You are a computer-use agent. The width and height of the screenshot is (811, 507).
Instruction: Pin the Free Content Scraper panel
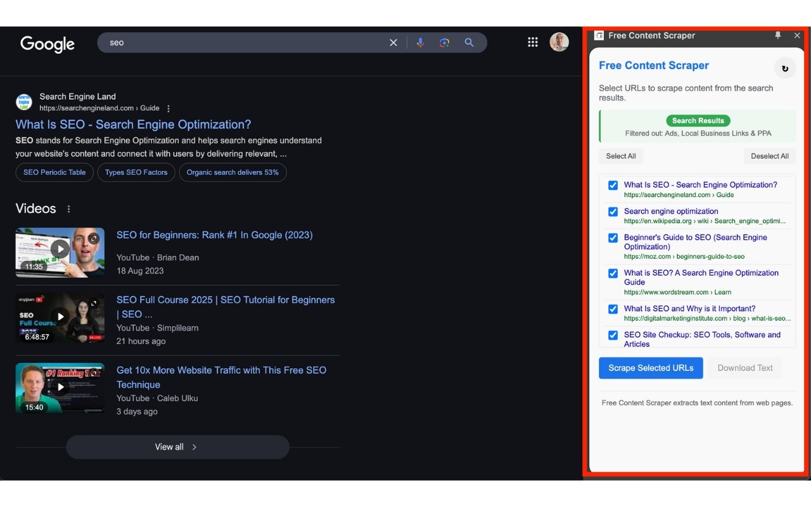778,35
